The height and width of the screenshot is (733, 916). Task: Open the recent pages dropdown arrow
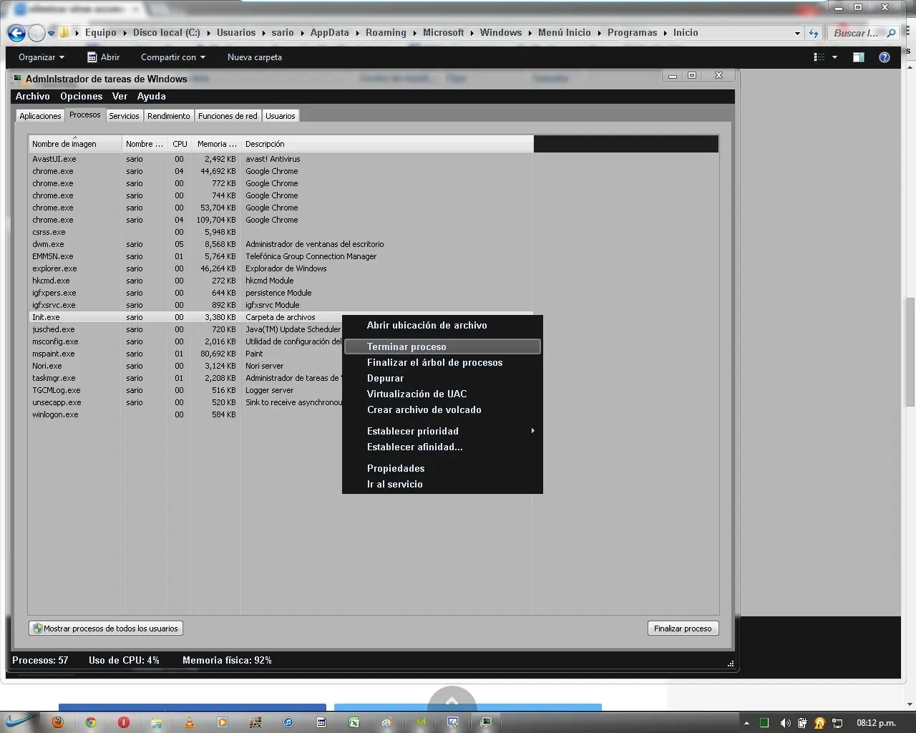pyautogui.click(x=51, y=33)
